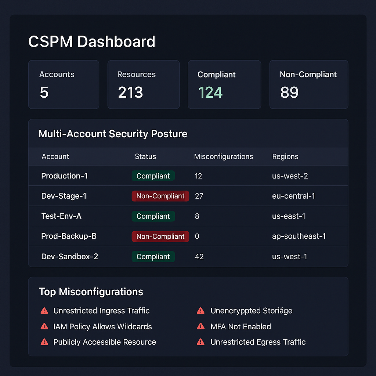
Task: Click Compliant badge for Dev-Sandbox-2
Action: coord(153,257)
